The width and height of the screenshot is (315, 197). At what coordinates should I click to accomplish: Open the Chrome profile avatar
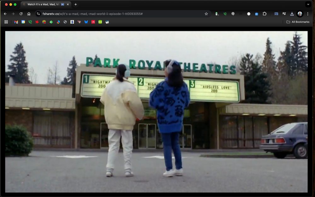[x=300, y=14]
